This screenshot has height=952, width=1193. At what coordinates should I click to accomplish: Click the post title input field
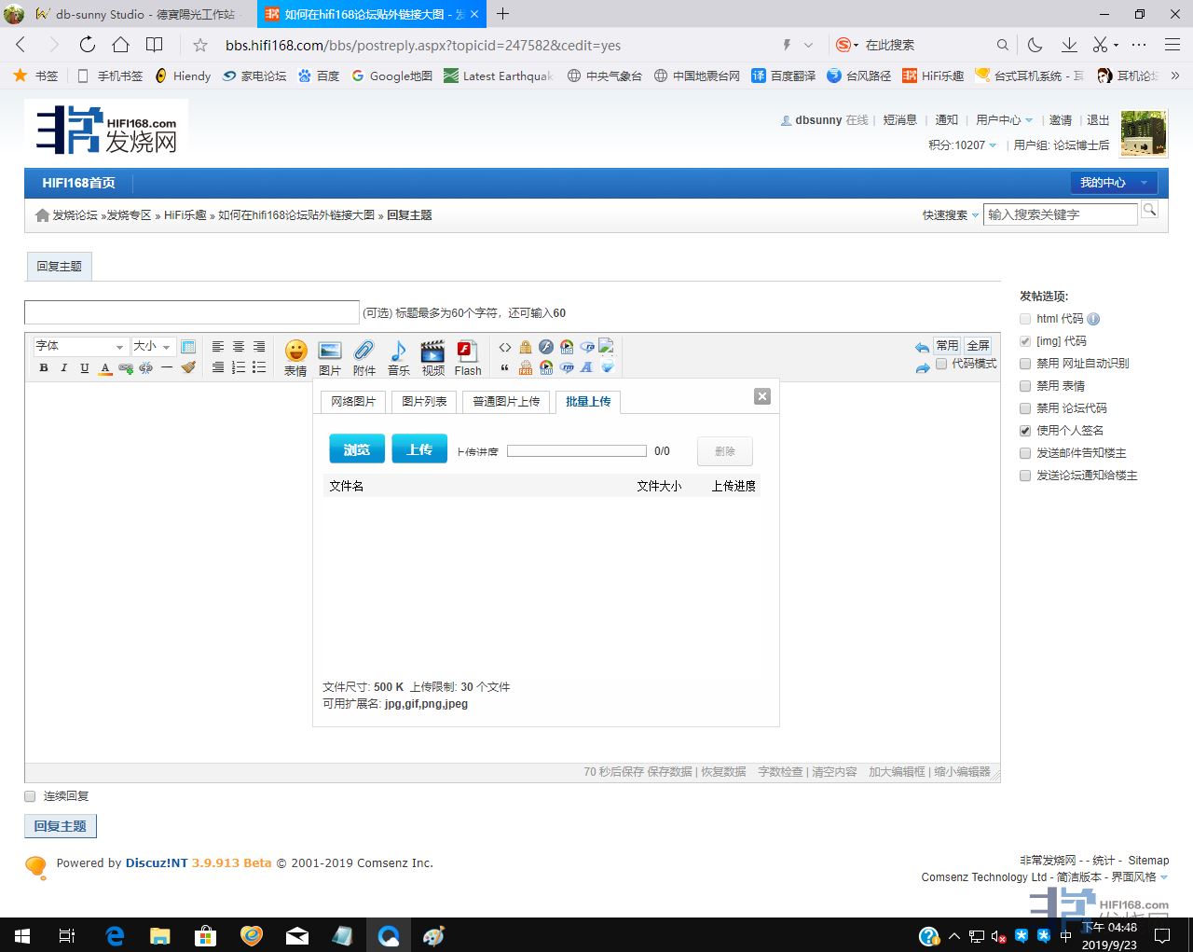click(191, 312)
